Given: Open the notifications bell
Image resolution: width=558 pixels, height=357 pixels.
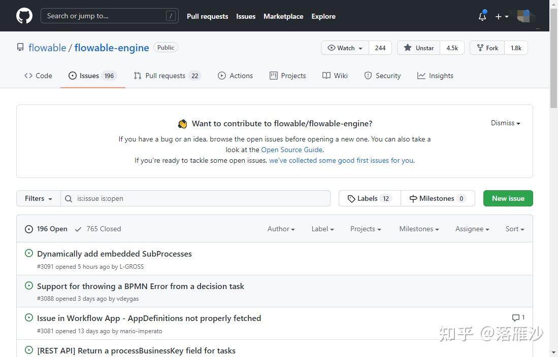Looking at the screenshot, I should click(x=482, y=16).
